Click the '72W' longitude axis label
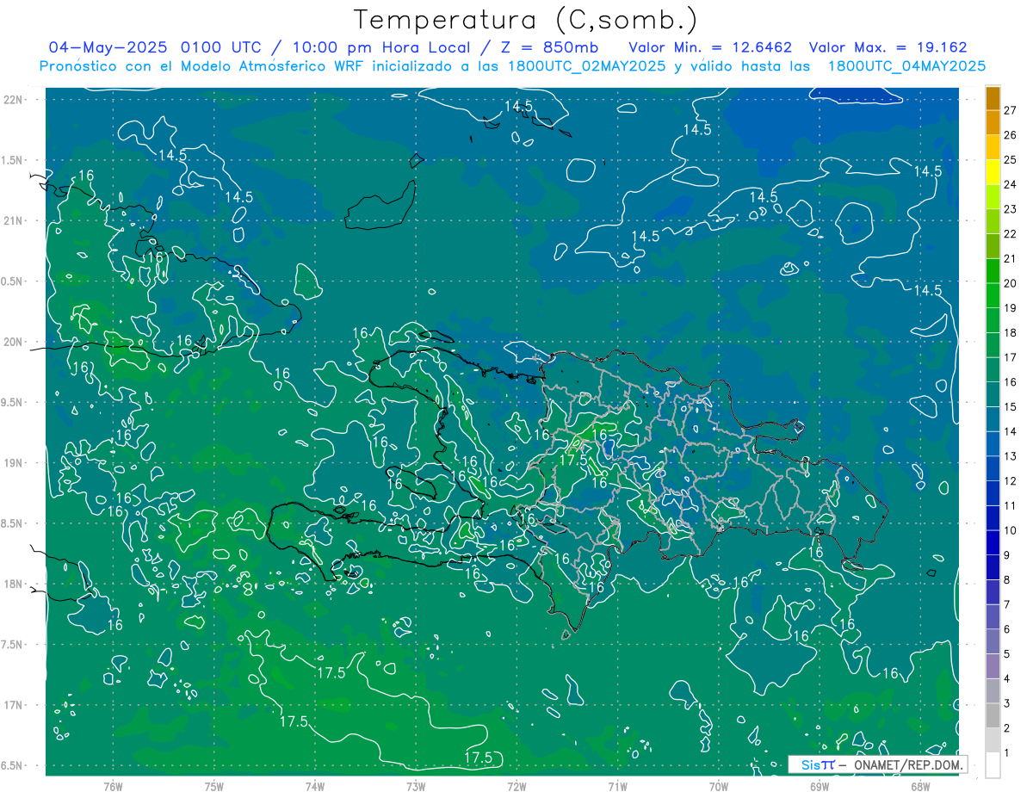 516,787
